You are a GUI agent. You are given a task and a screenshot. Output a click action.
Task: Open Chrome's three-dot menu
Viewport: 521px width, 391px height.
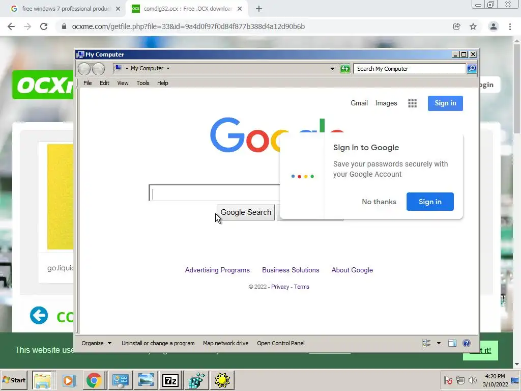[510, 26]
